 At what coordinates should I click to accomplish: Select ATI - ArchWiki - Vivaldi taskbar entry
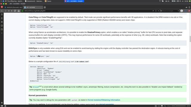(x=74, y=1)
